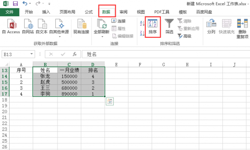The width and height of the screenshot is (250, 150).
Task: Import data from Access
Action: coord(11,26)
